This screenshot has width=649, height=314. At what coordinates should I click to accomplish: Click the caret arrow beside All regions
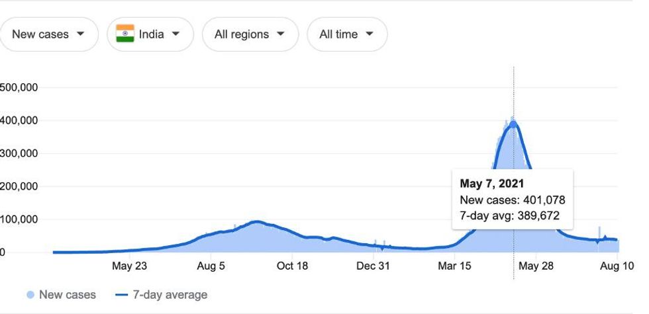click(x=280, y=34)
